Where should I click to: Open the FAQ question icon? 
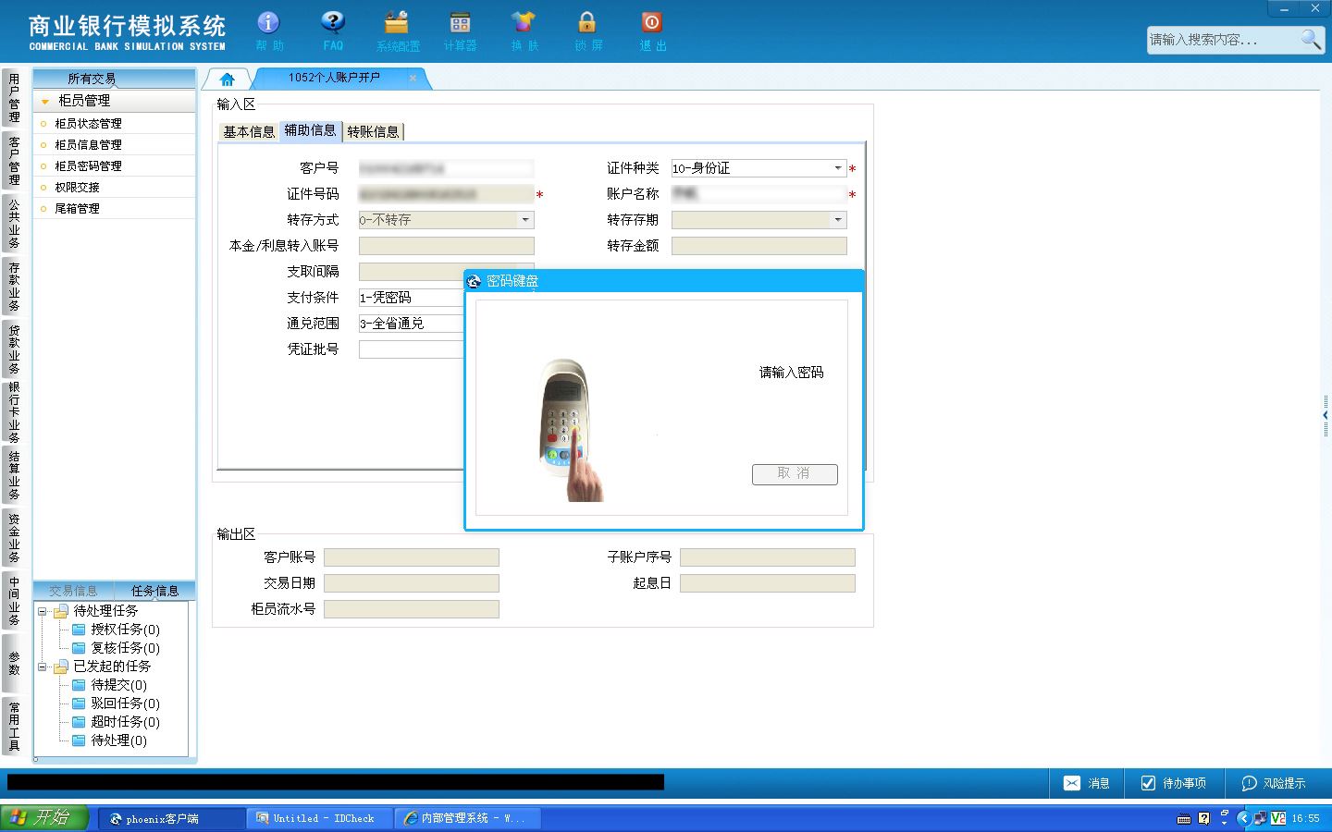(x=333, y=22)
